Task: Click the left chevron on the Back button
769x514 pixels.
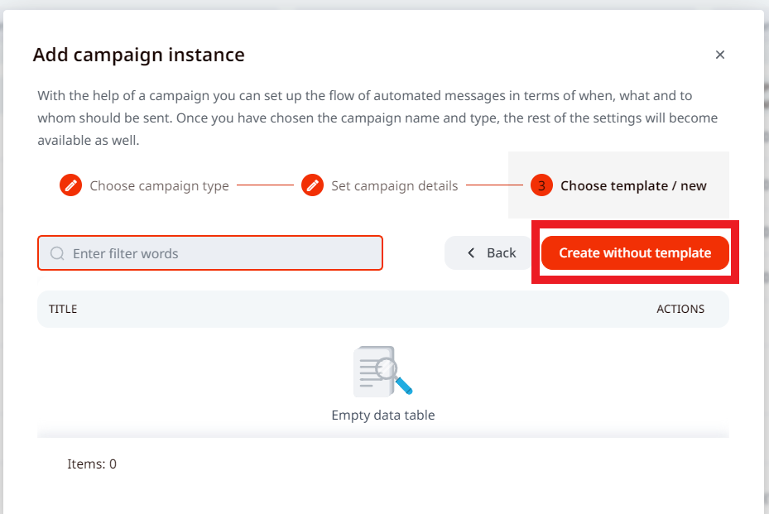Action: coord(471,253)
